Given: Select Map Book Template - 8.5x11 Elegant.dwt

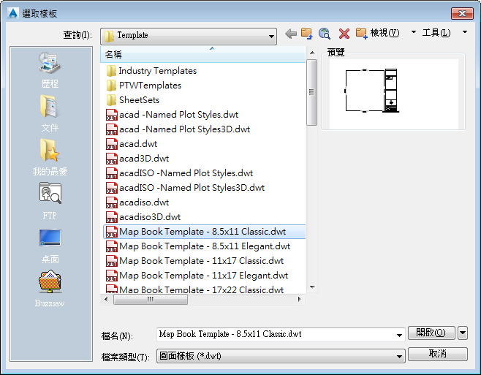Looking at the screenshot, I should (x=198, y=246).
